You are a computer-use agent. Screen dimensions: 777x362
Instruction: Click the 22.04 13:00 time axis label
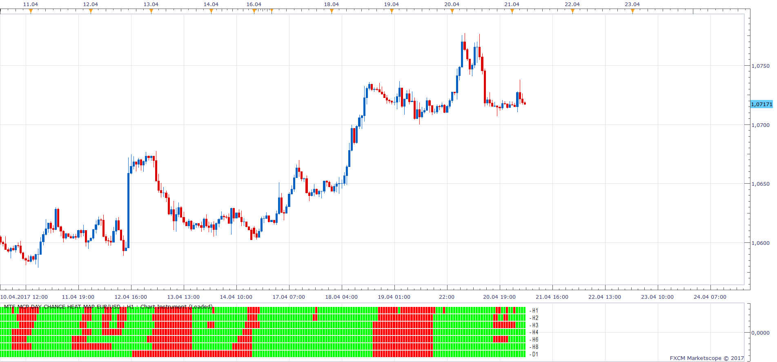pos(605,297)
